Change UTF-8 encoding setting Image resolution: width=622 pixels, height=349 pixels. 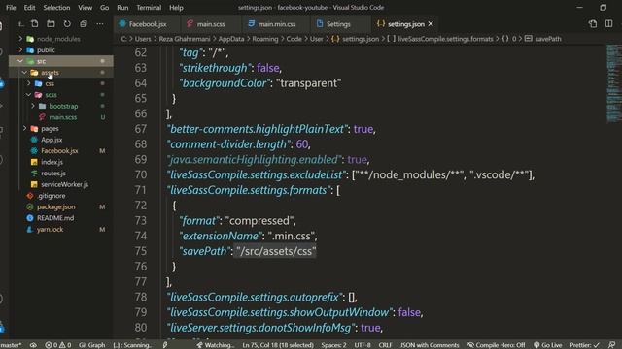coord(363,345)
